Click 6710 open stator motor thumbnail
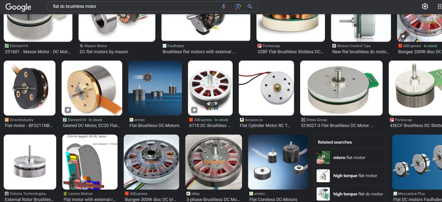 point(210,88)
